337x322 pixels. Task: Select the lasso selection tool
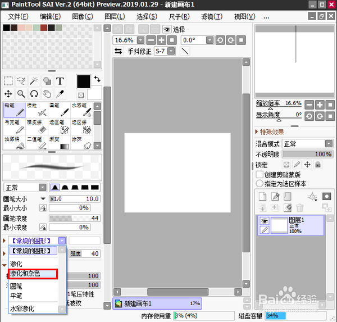(21, 81)
